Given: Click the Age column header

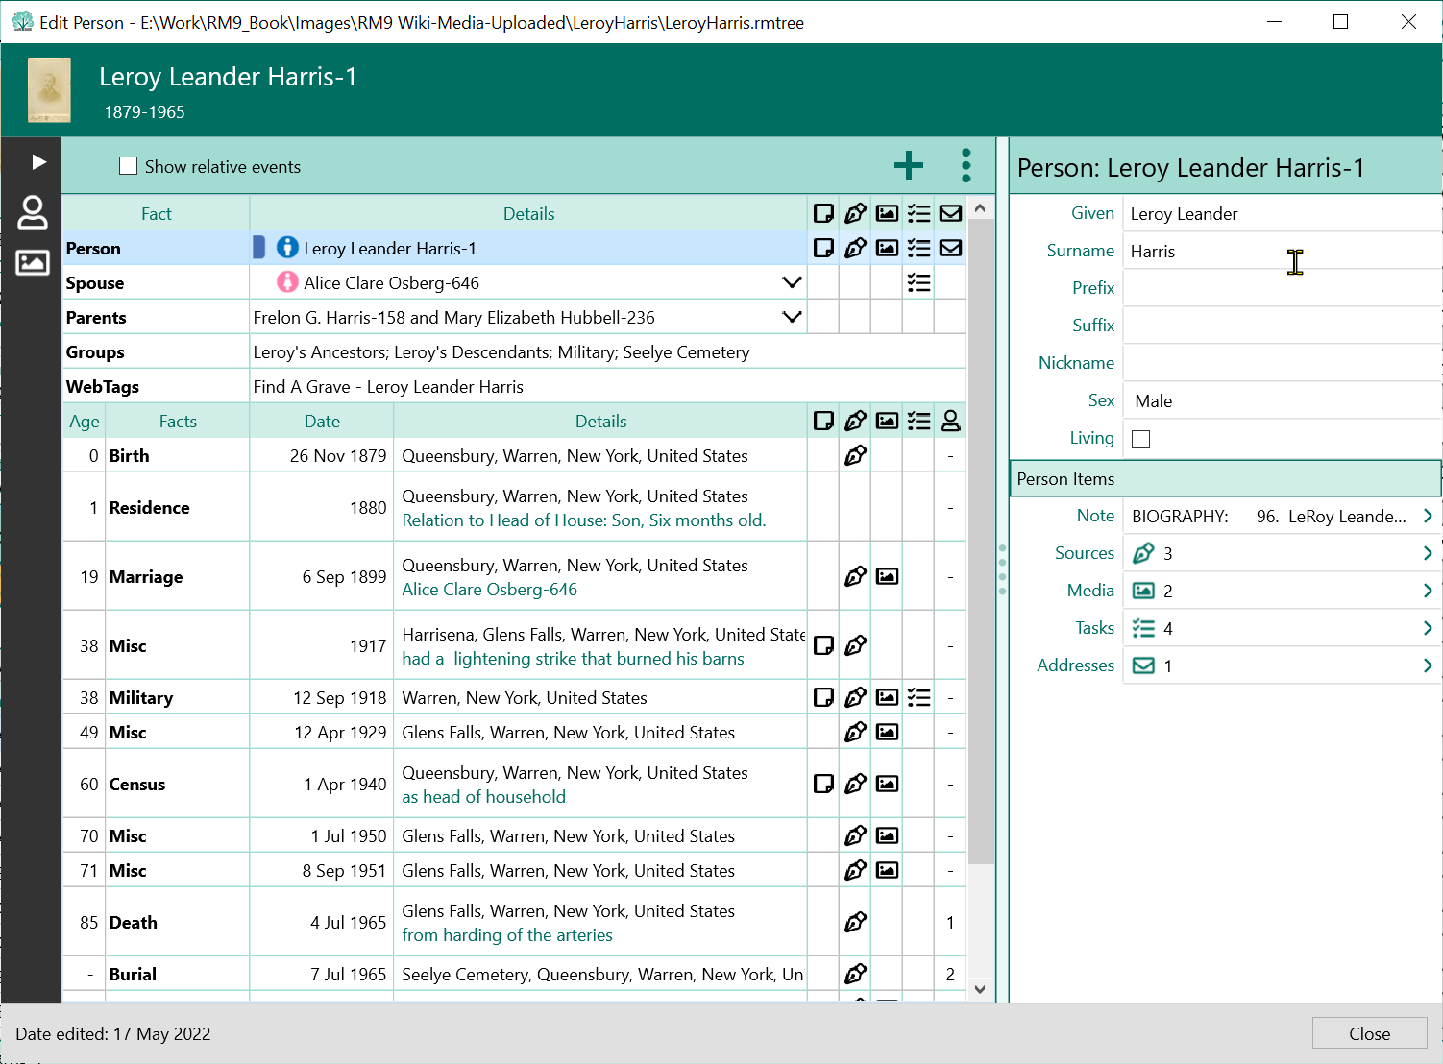Looking at the screenshot, I should point(84,421).
